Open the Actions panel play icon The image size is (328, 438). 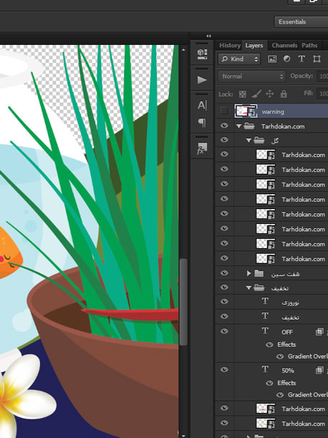point(202,80)
